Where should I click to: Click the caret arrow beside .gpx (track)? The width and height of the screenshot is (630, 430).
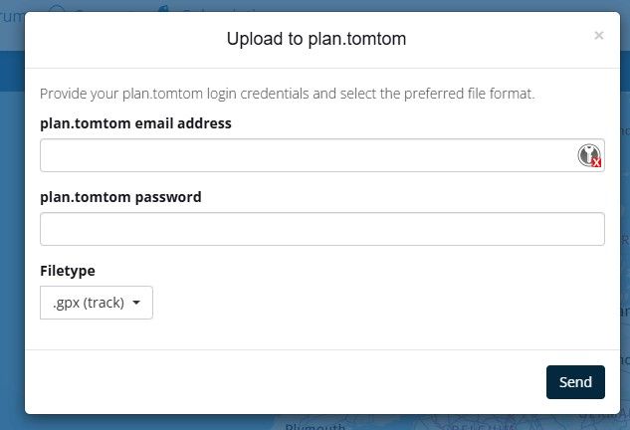pyautogui.click(x=136, y=303)
